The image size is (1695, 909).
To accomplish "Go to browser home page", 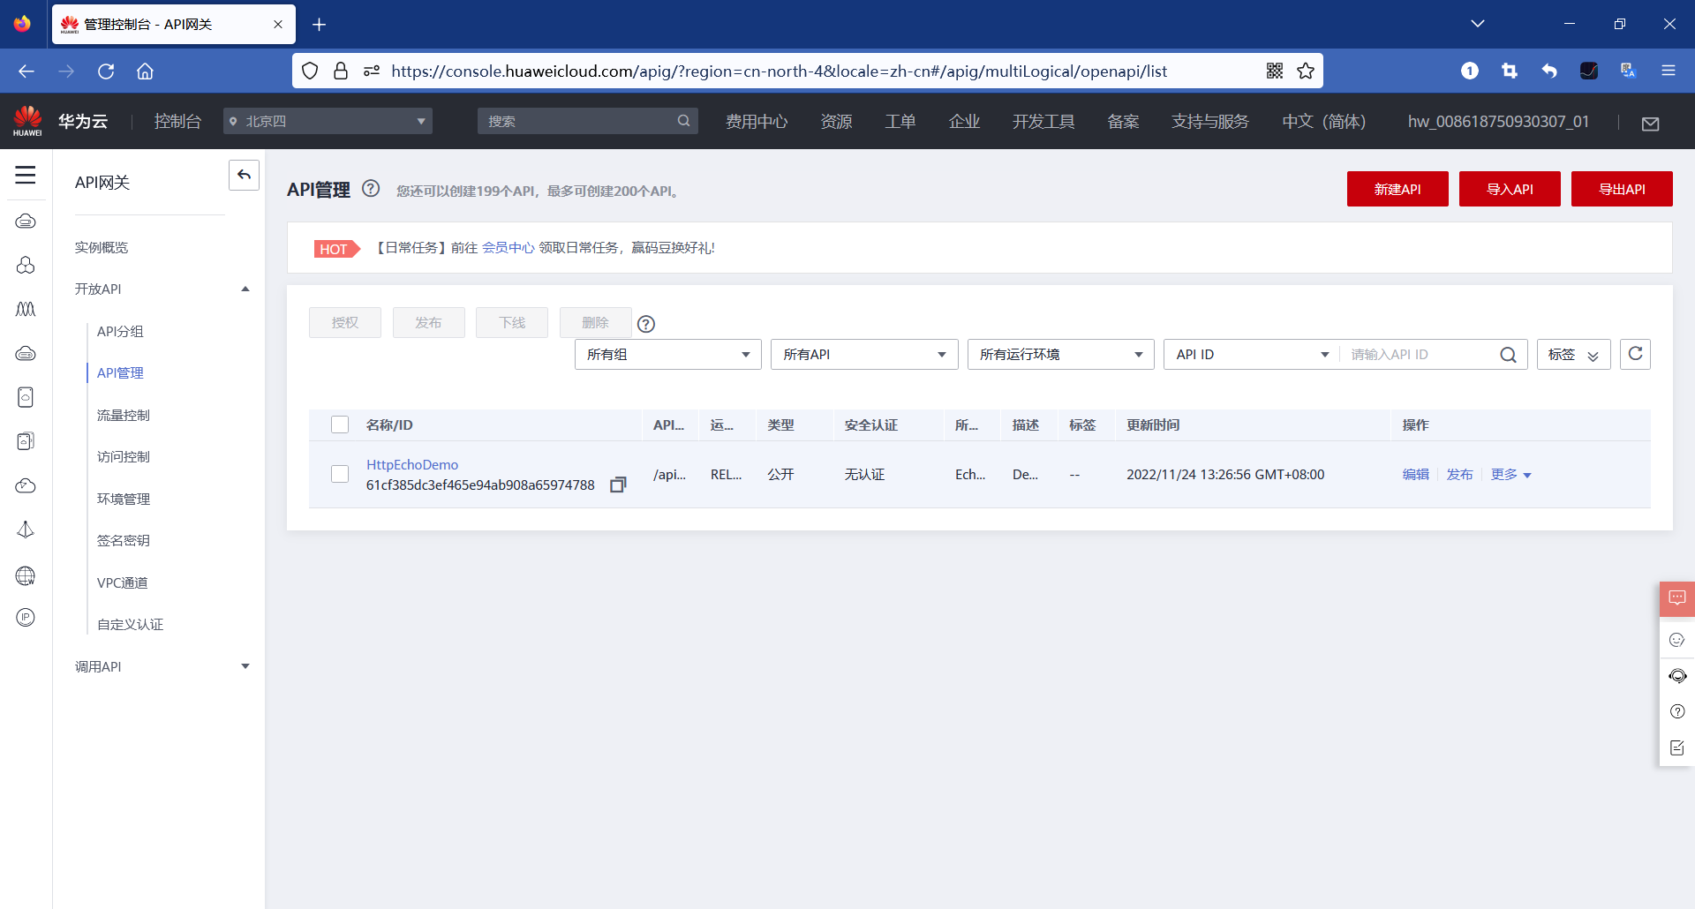I will (x=146, y=71).
